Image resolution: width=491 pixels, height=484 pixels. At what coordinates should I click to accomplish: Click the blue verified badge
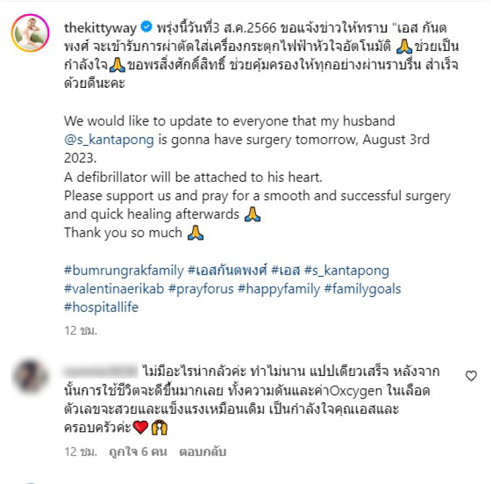(146, 26)
